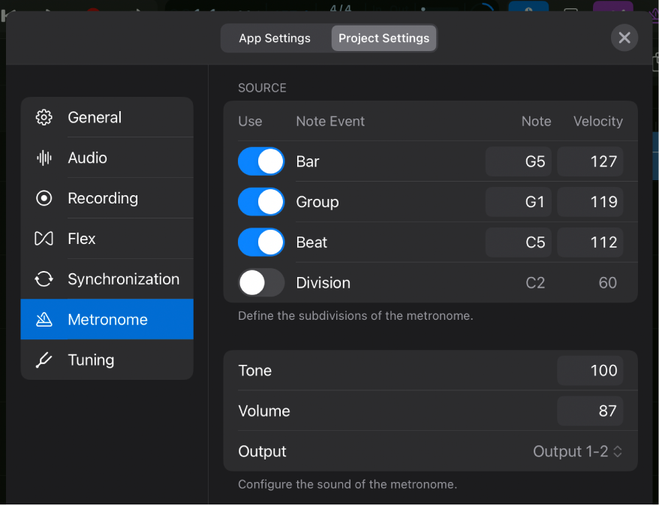Open Synchronization via its cycle icon
The width and height of the screenshot is (659, 506).
44,279
